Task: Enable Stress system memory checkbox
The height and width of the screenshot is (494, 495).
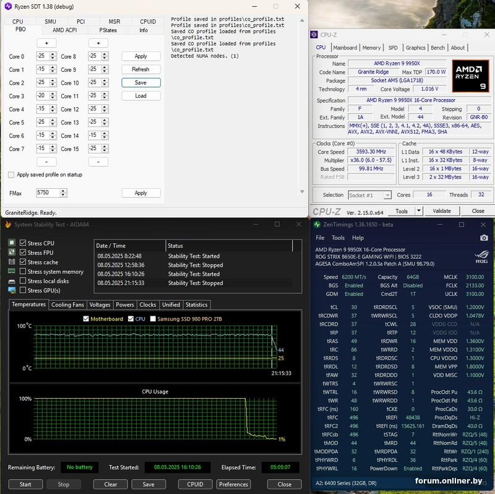Action: click(23, 271)
